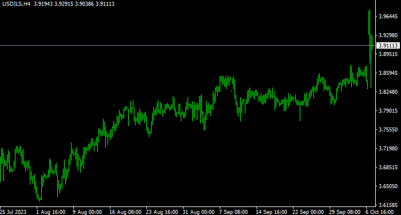Click the 3.61585 price axis label
401x215 pixels.
(x=388, y=205)
